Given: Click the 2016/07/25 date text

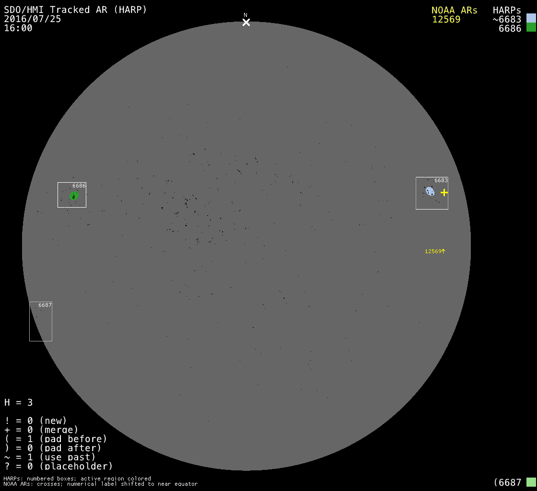Looking at the screenshot, I should 33,19.
